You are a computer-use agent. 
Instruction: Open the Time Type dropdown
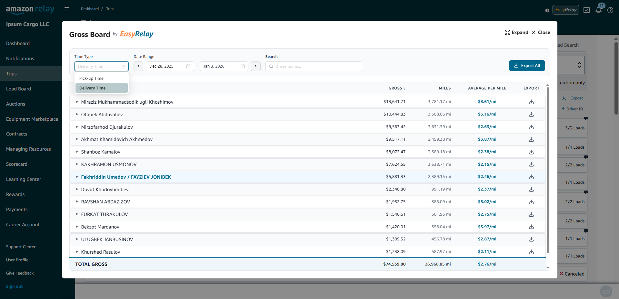(x=101, y=66)
